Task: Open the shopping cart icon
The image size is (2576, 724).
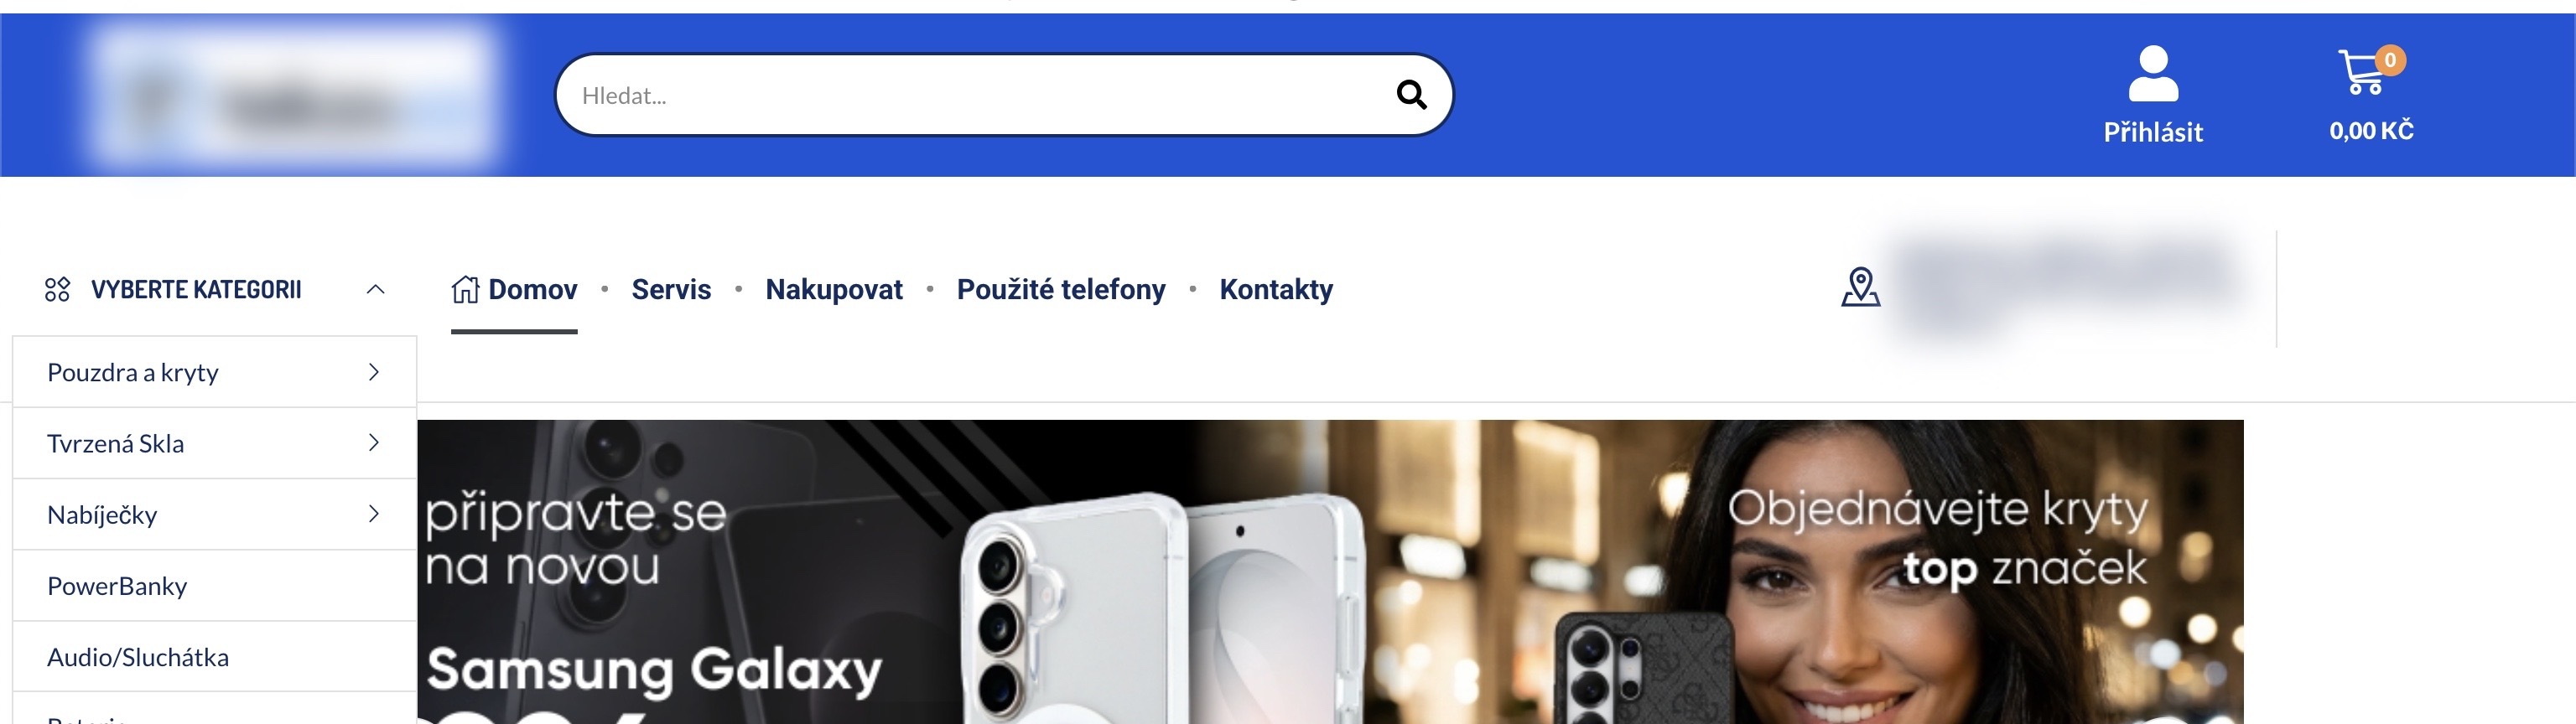Action: tap(2362, 72)
